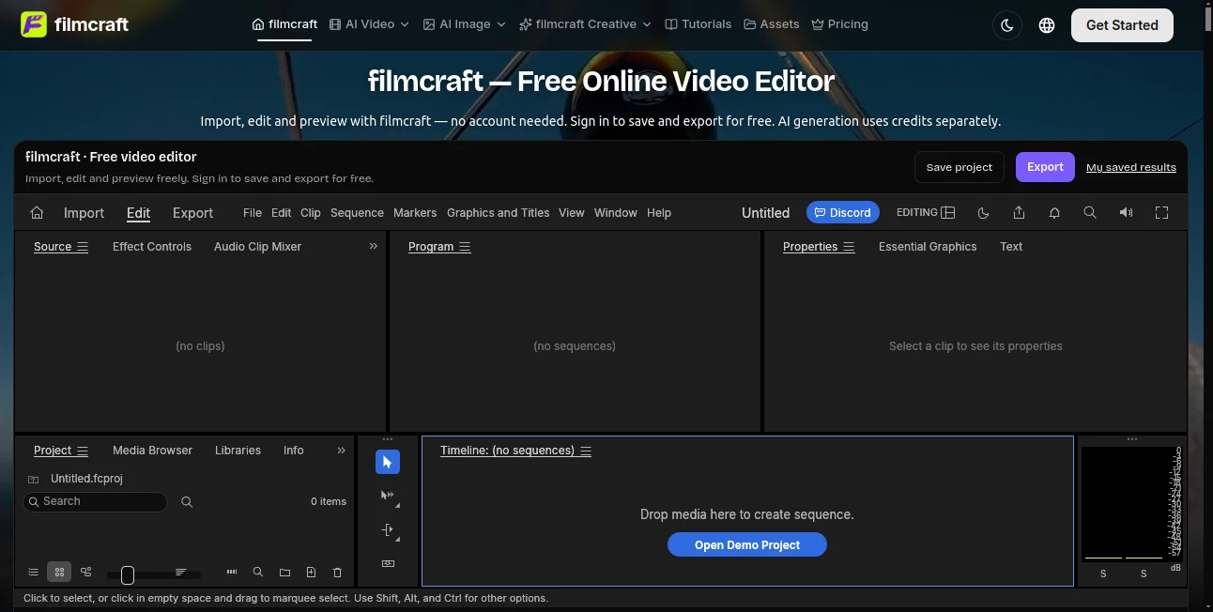Open the Sequence menu
This screenshot has height=612, width=1213.
tap(357, 213)
